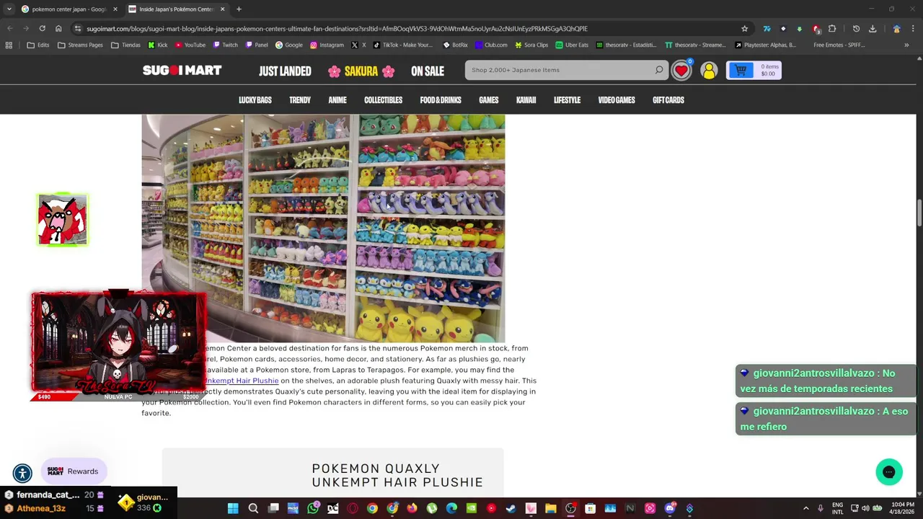This screenshot has width=923, height=519.
Task: Open WhatsApp from the taskbar
Action: point(313,508)
